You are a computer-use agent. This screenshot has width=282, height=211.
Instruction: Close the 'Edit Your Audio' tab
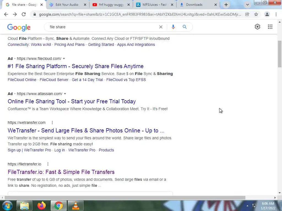click(x=85, y=5)
